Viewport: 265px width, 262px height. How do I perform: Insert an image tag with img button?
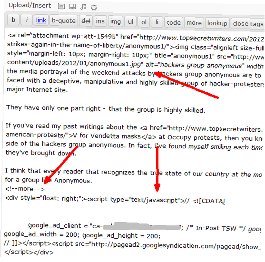click(116, 22)
